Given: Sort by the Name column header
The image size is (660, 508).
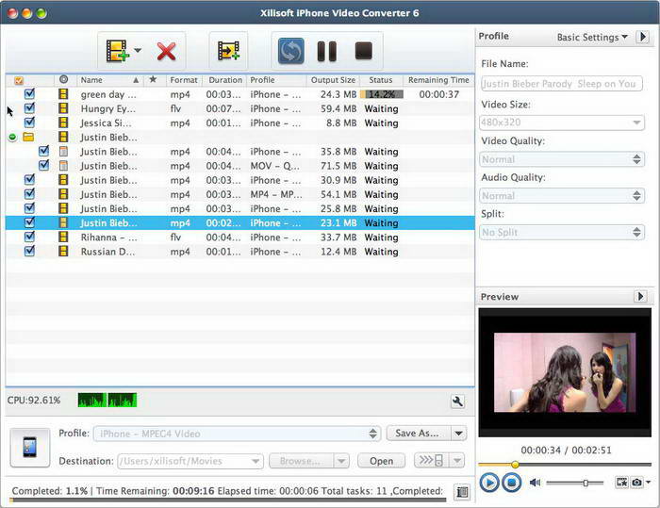Looking at the screenshot, I should pyautogui.click(x=110, y=80).
